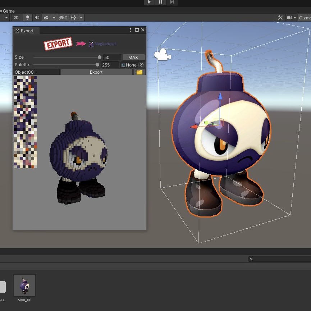Screen dimensions: 311x311
Task: Toggle scene effects and skybox icon
Action: [x=46, y=18]
